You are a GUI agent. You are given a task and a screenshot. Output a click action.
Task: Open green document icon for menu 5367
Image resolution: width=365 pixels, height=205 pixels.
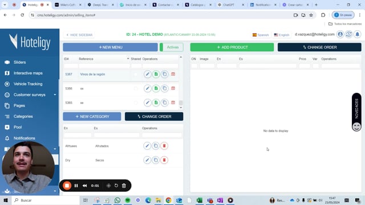[156, 74]
